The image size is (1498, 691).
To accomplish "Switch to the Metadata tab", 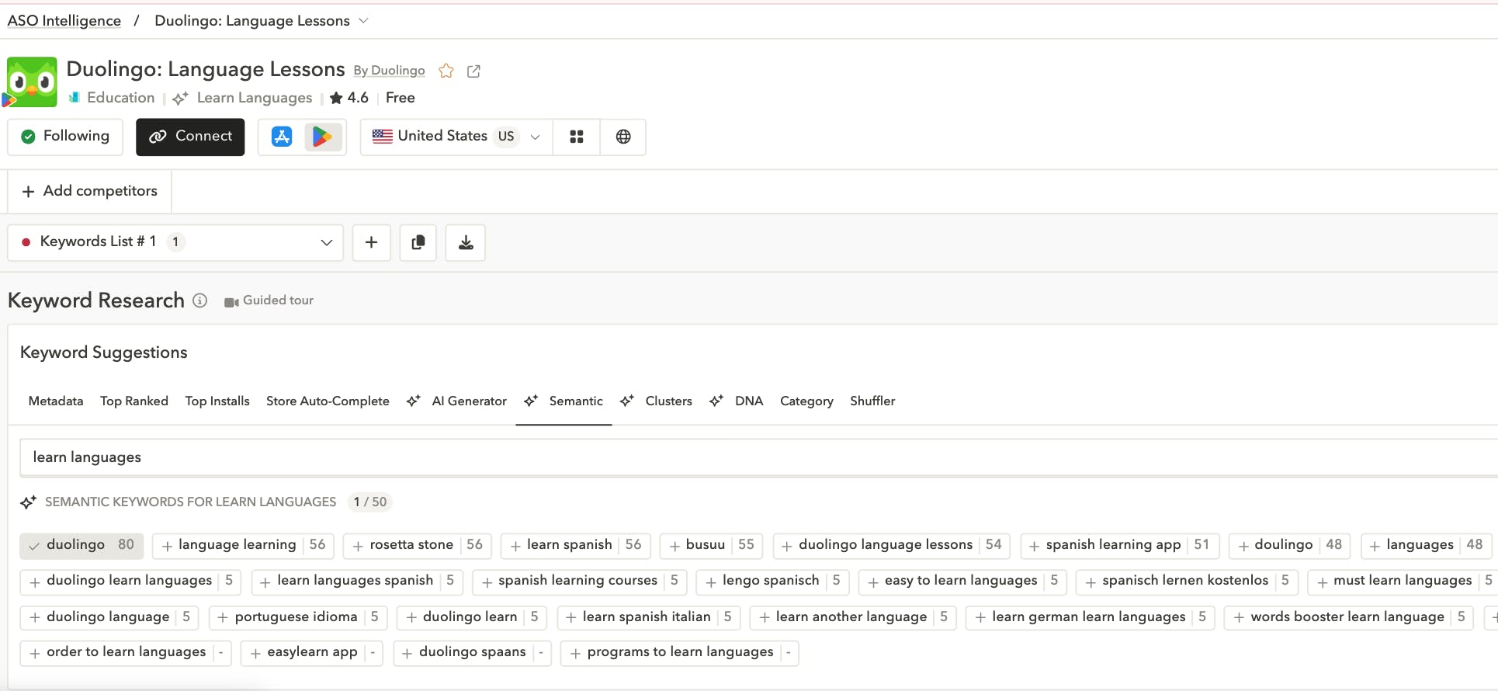I will click(x=56, y=401).
